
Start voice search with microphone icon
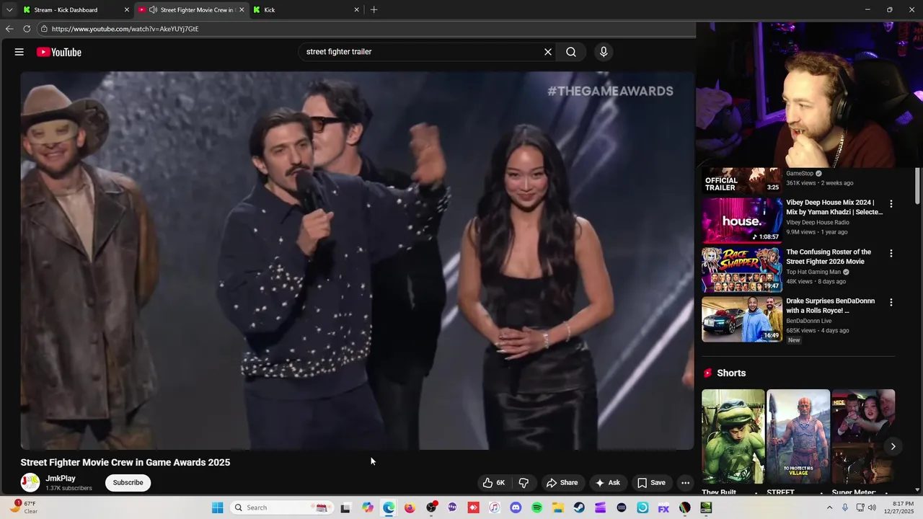click(x=604, y=52)
